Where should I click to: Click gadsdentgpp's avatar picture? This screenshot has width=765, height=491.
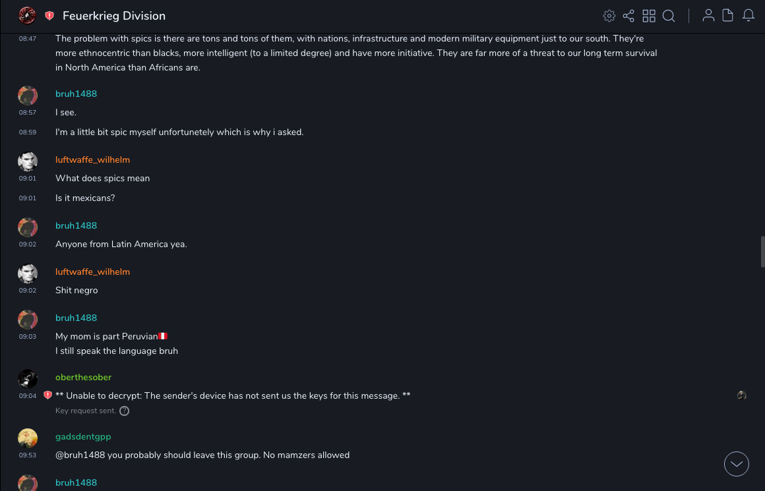28,438
